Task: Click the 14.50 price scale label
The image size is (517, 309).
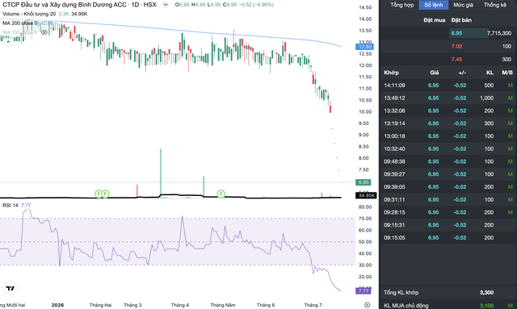Action: coord(365,7)
